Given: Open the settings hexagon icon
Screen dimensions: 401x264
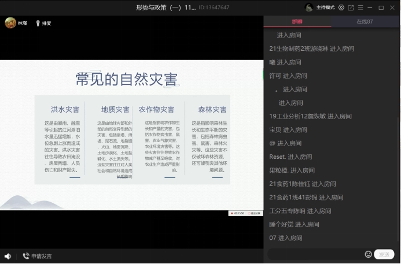Looking at the screenshot, I should pyautogui.click(x=341, y=8).
